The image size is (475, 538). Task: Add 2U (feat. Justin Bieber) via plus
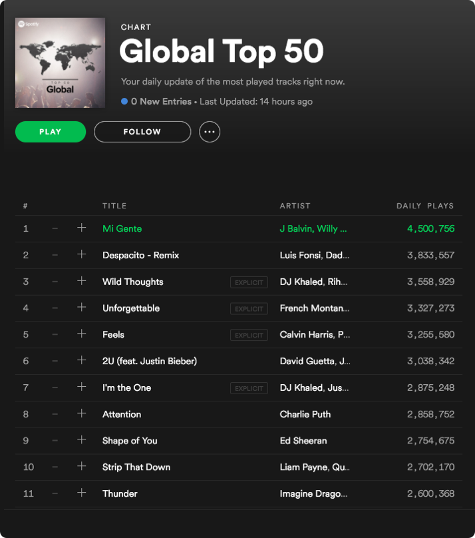tap(82, 360)
